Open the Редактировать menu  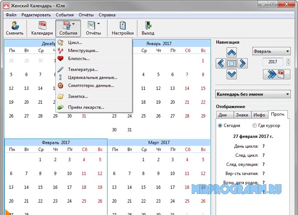pos(36,15)
